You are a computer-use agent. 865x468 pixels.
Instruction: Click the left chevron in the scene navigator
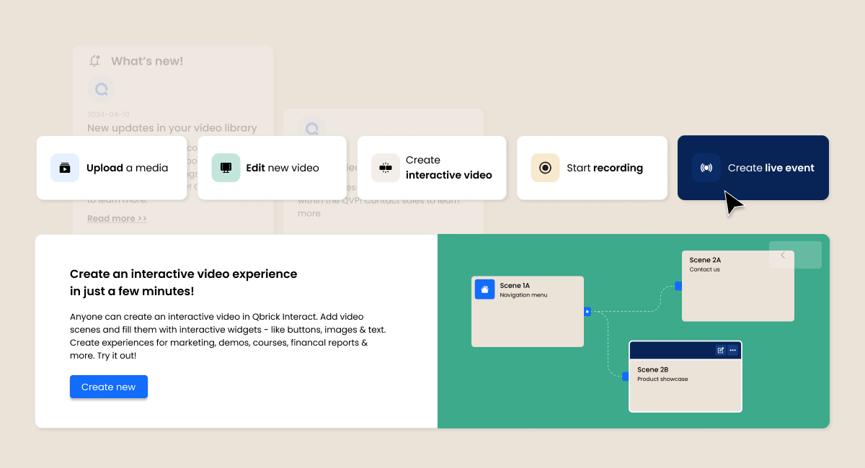781,255
